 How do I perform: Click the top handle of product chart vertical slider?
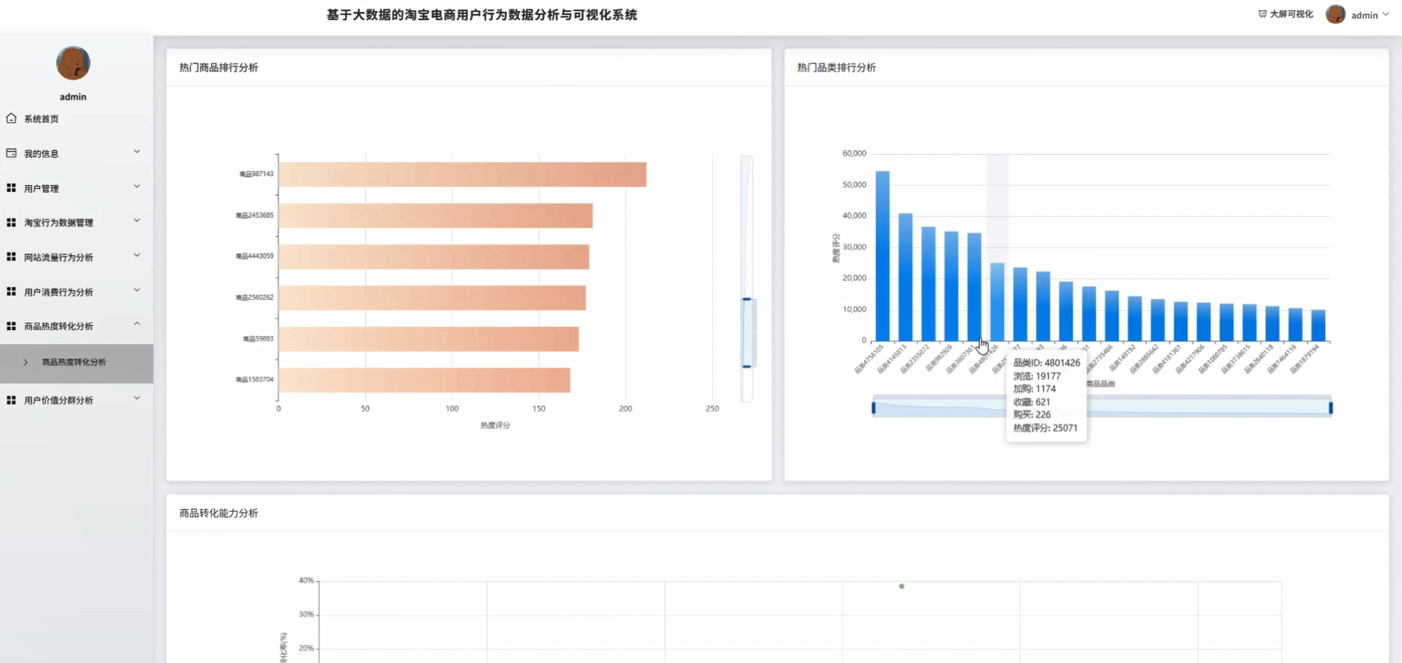pyautogui.click(x=746, y=299)
